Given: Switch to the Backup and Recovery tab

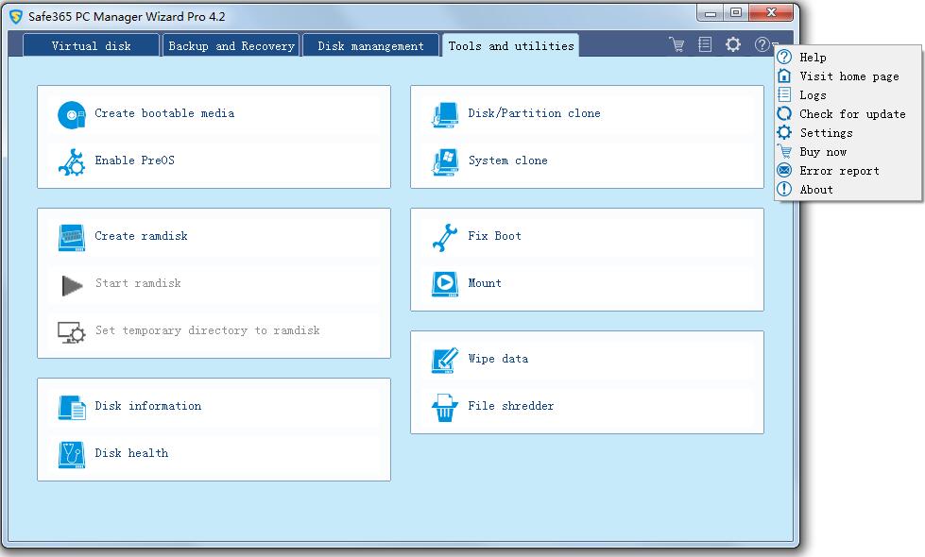Looking at the screenshot, I should (x=231, y=45).
